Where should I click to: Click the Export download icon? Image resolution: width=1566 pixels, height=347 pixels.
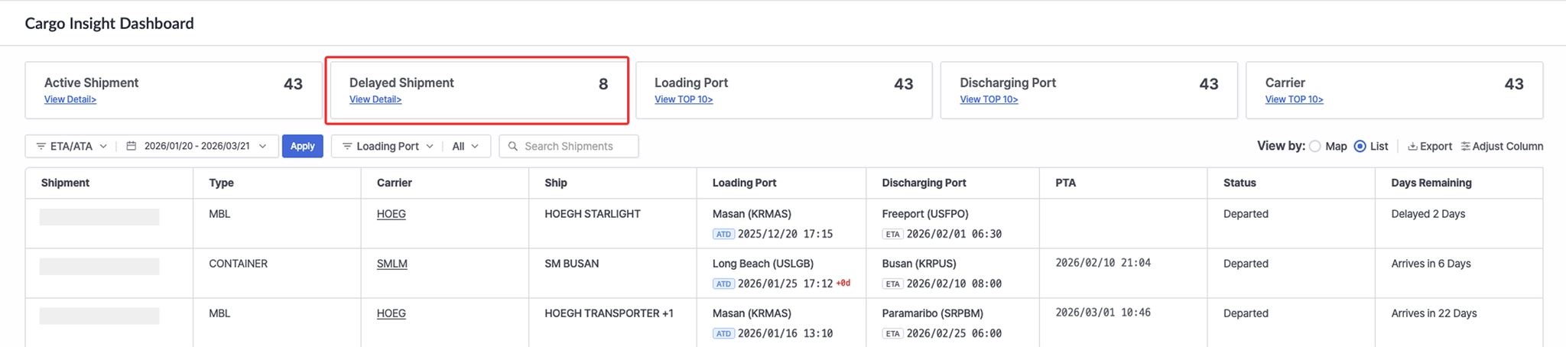[x=1412, y=146]
